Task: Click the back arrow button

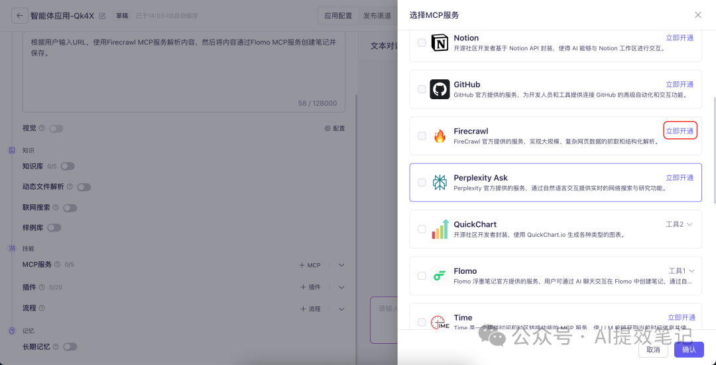Action: (x=19, y=15)
